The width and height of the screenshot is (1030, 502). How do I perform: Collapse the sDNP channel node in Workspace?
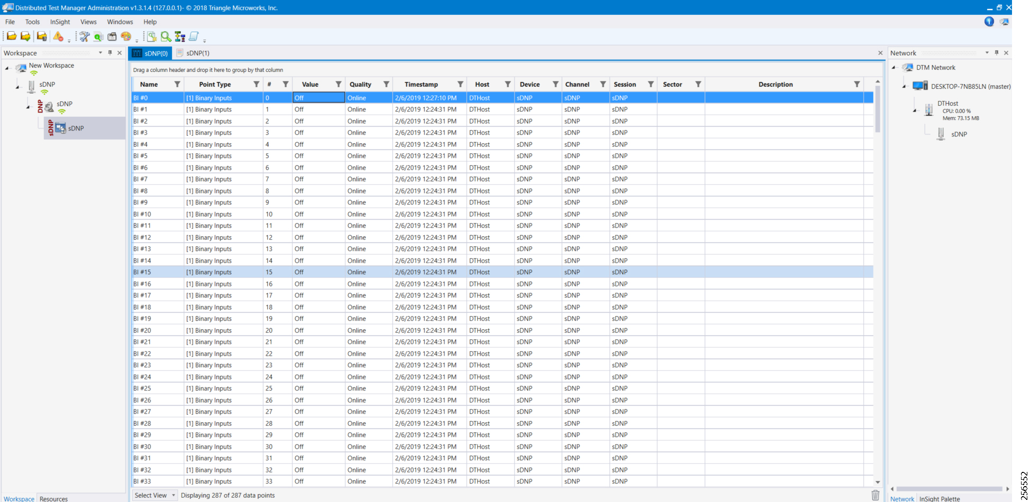pyautogui.click(x=28, y=107)
